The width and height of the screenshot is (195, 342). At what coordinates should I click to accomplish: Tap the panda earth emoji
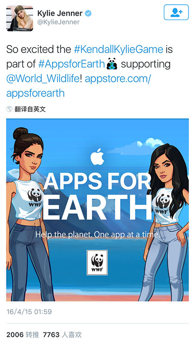[112, 65]
